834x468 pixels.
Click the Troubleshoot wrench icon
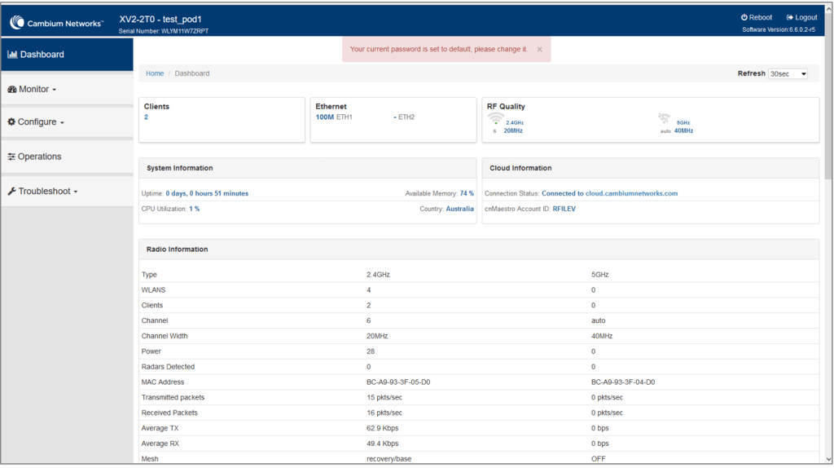[x=11, y=192]
